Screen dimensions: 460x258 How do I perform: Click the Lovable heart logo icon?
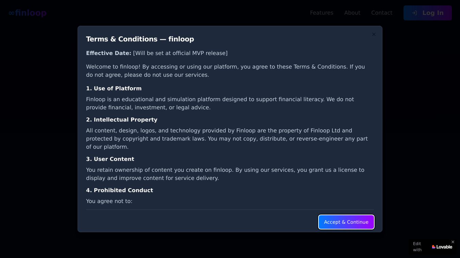coord(434,247)
